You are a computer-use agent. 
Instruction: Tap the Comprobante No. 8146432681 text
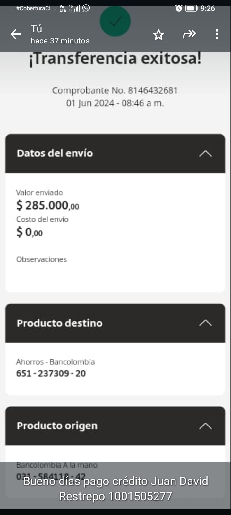click(x=115, y=90)
